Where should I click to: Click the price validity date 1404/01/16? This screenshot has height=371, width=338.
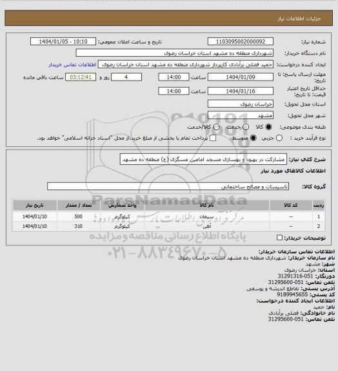tap(241, 91)
